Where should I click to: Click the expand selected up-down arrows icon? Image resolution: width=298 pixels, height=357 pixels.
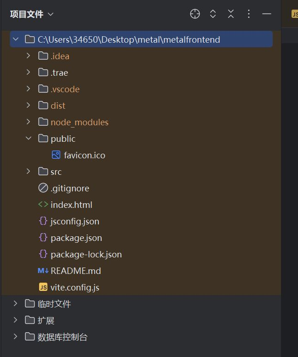pyautogui.click(x=213, y=14)
